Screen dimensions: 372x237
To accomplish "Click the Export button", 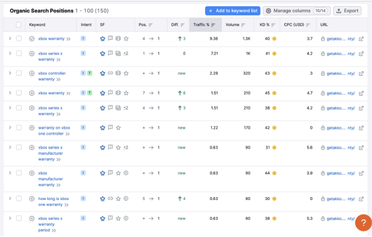I will (x=347, y=11).
